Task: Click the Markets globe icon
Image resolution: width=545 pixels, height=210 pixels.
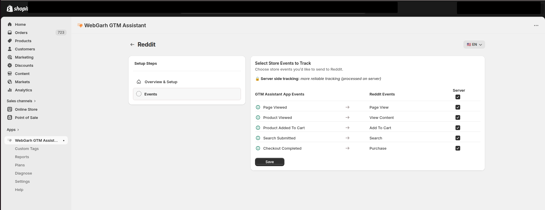Action: (10, 82)
